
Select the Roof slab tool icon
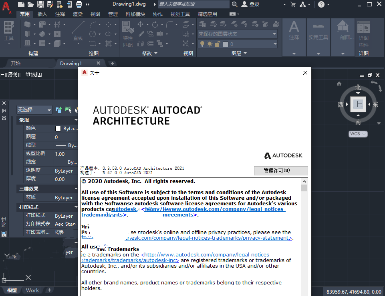[42, 24]
